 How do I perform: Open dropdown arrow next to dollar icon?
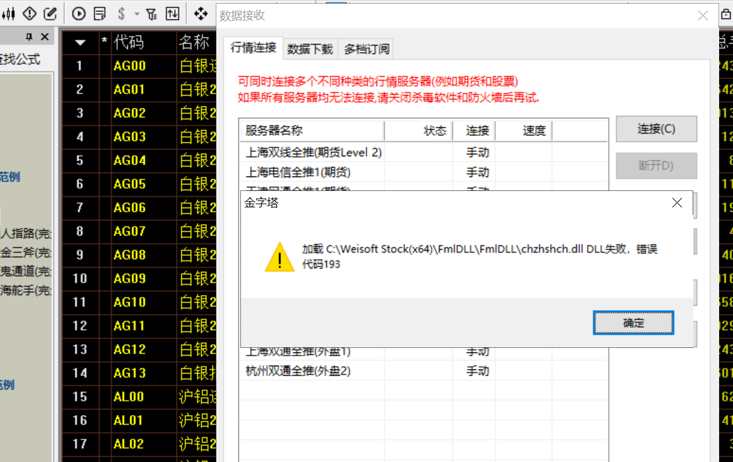(x=136, y=14)
